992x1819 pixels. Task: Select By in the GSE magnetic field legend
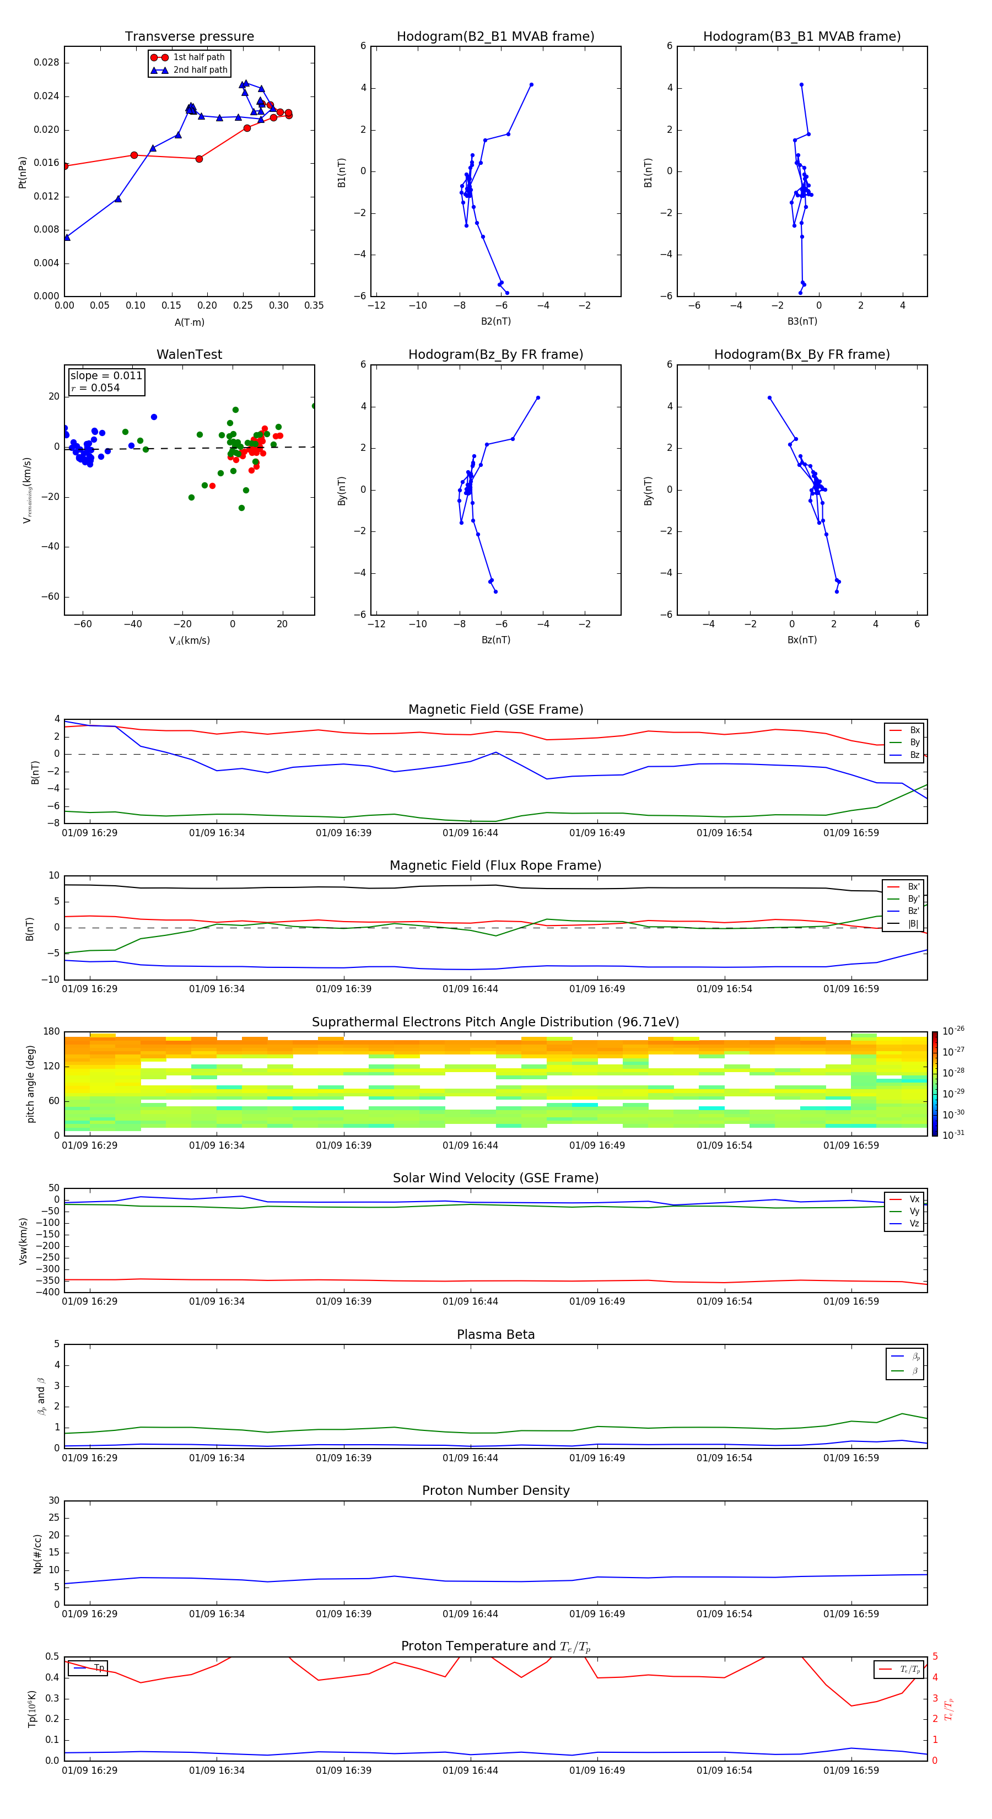905,742
